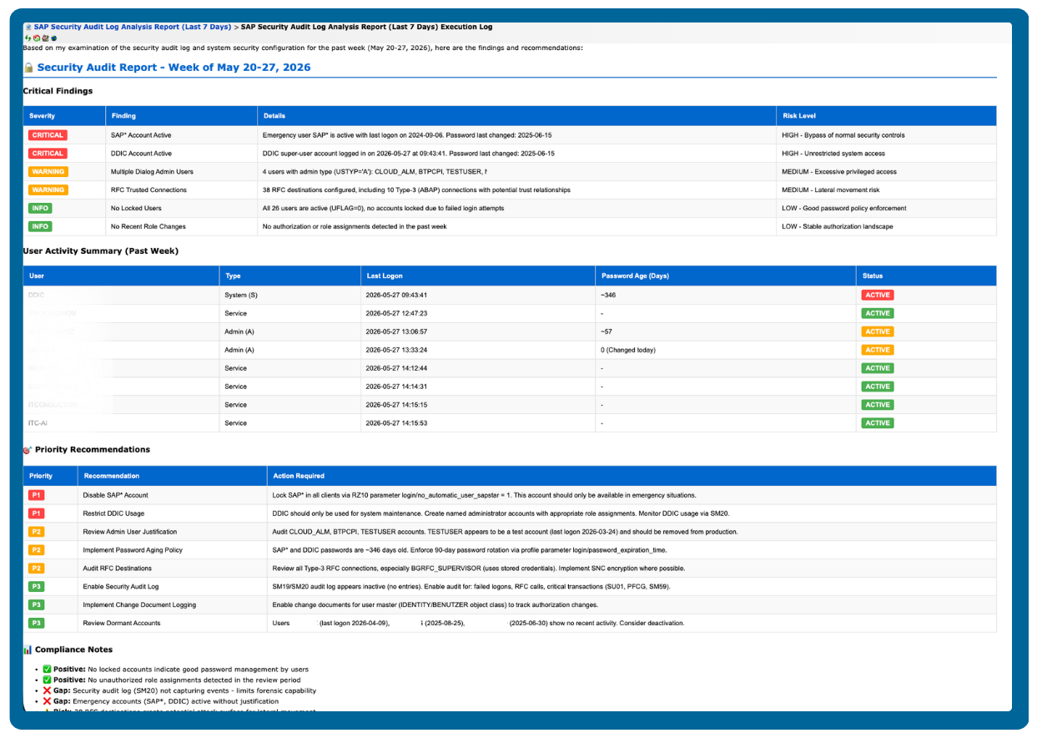1042x738 pixels.
Task: Click the small globe icon under the breadcrumb
Action: (53, 38)
